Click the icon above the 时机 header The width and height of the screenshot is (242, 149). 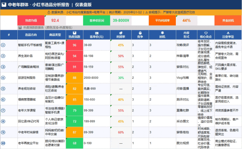tap(162, 33)
